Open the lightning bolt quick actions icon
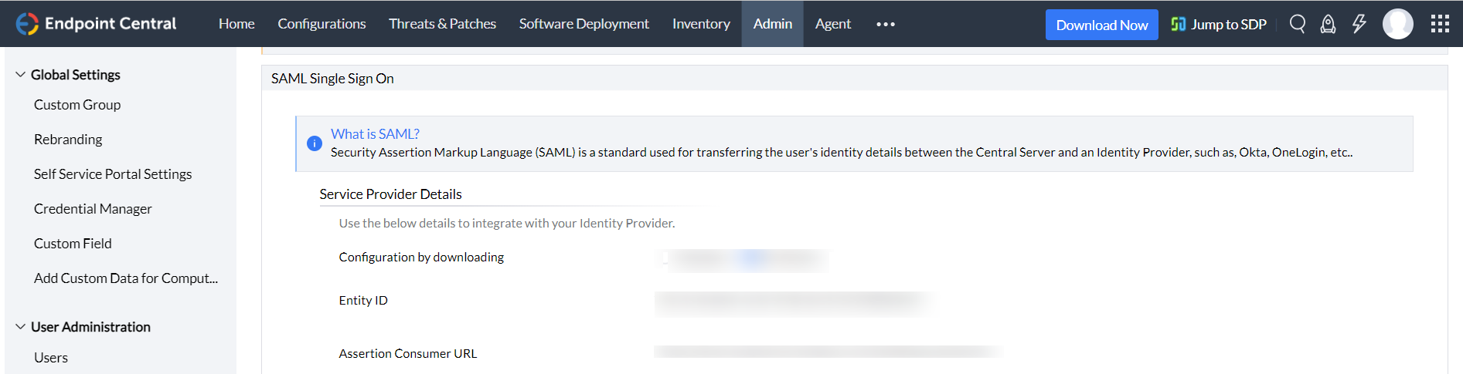 [x=1359, y=24]
